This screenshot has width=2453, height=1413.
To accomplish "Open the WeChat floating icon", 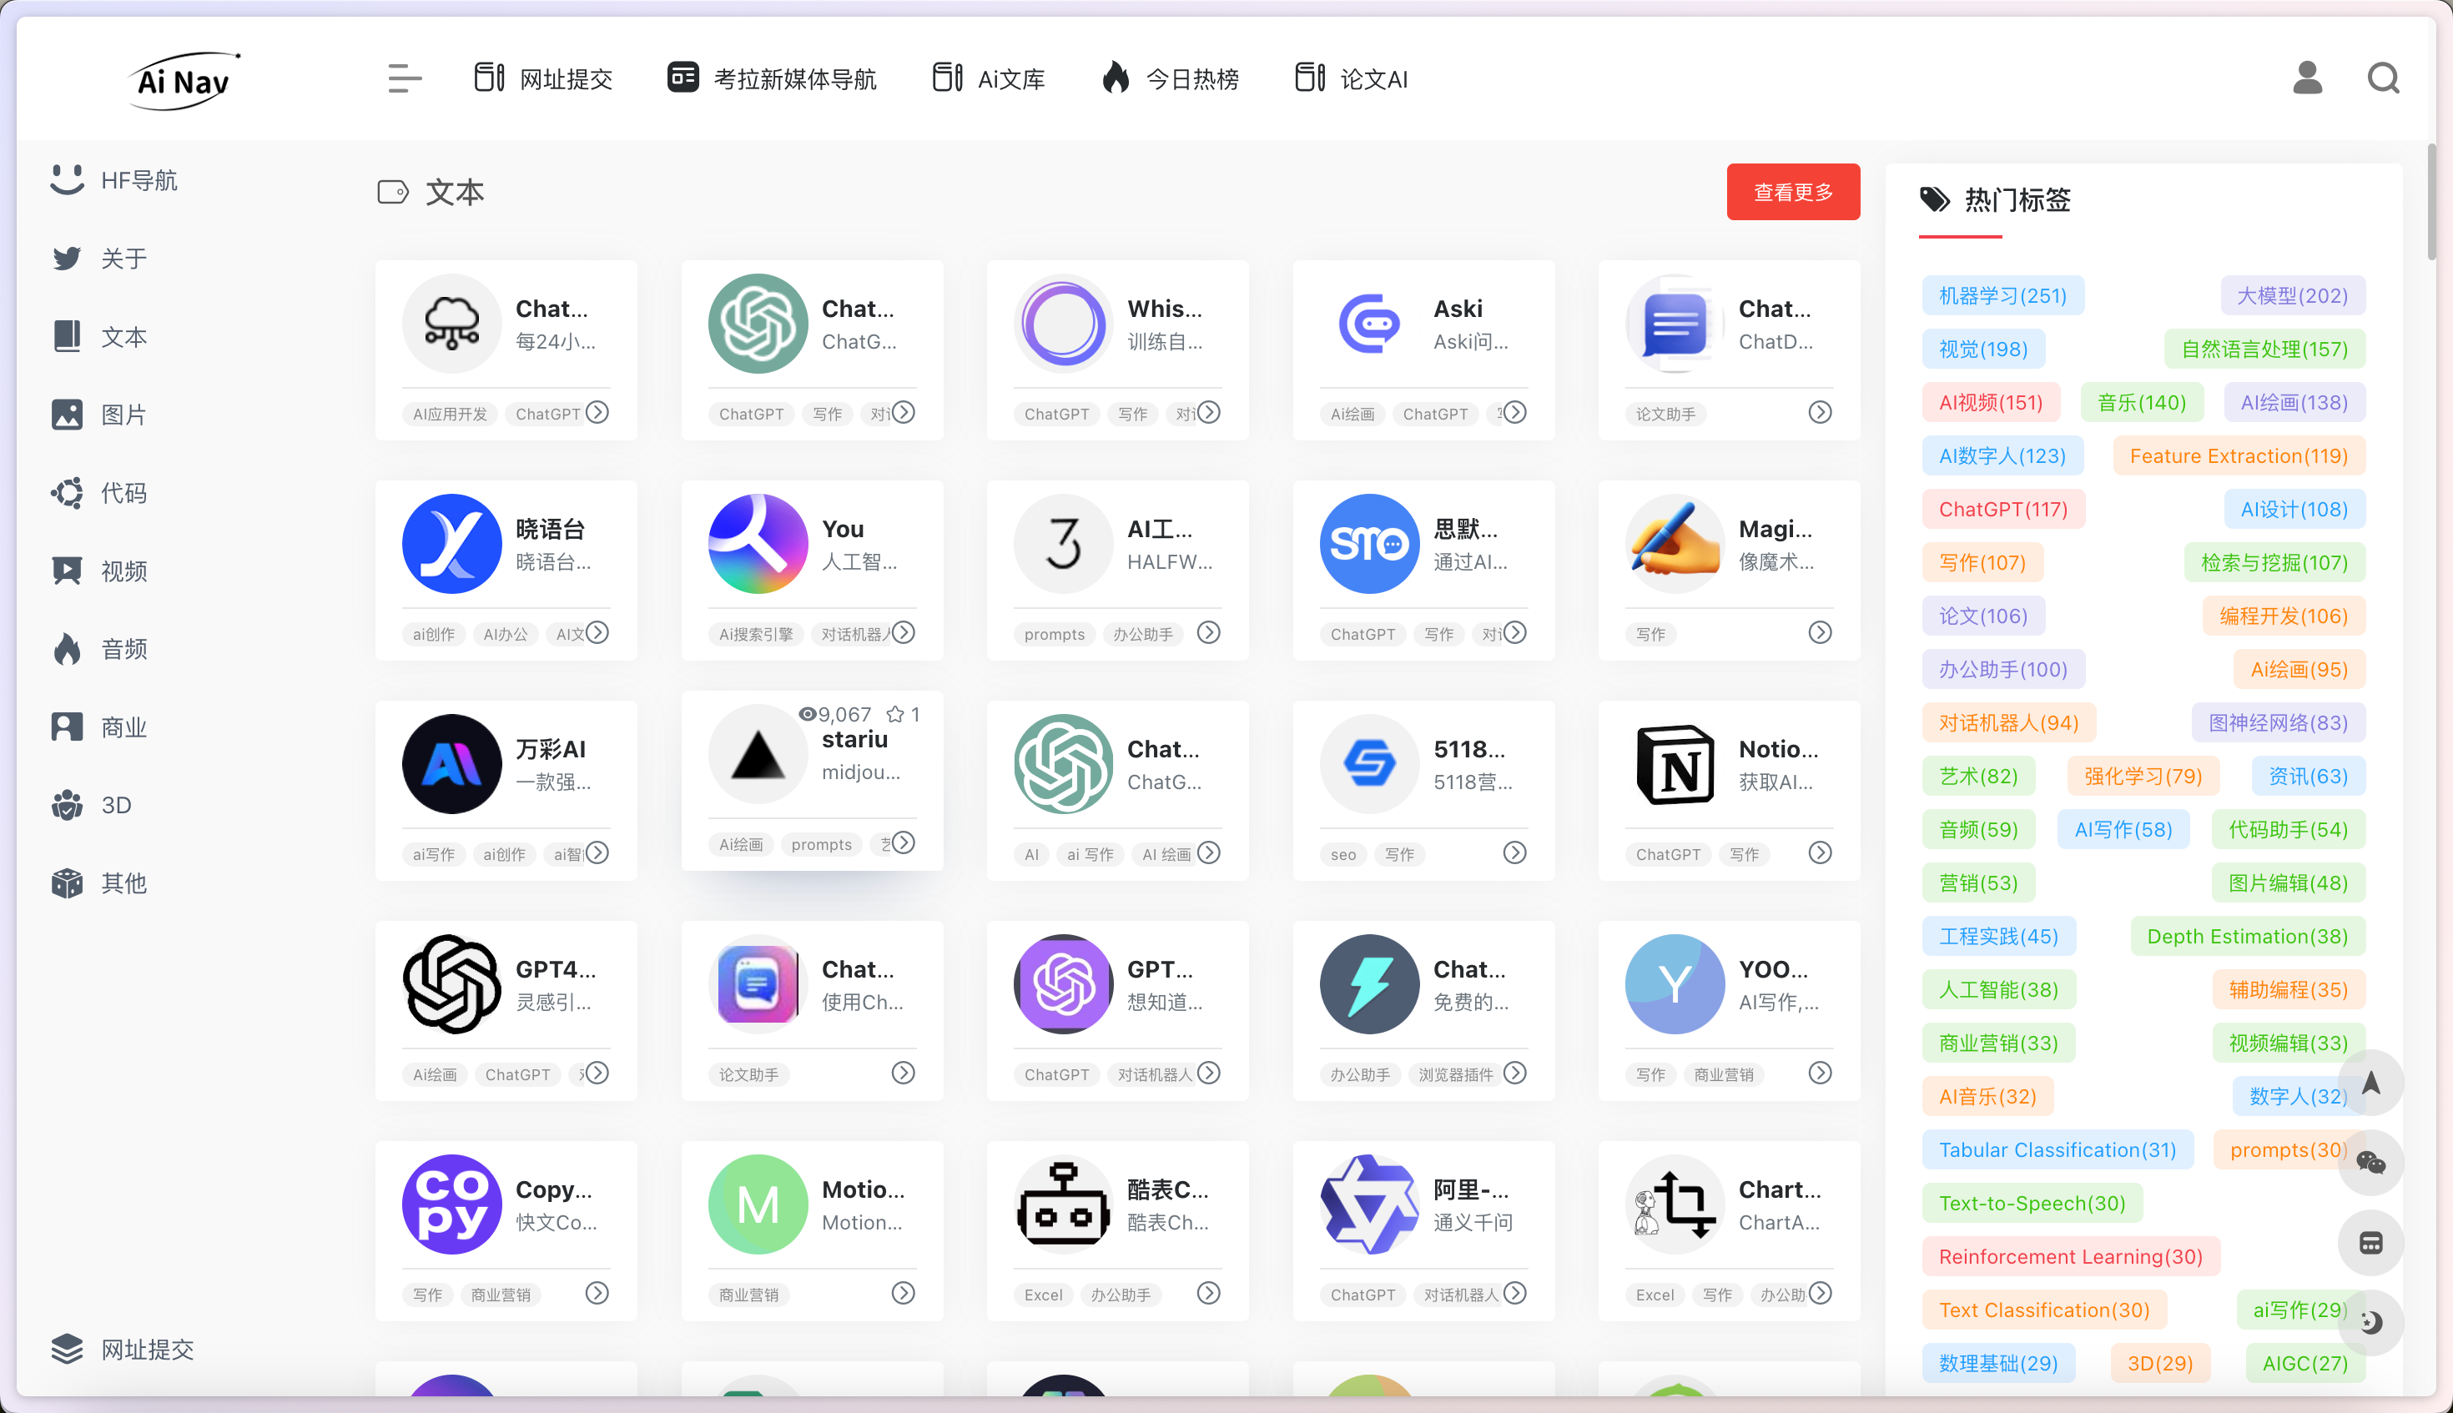I will pos(2370,1163).
